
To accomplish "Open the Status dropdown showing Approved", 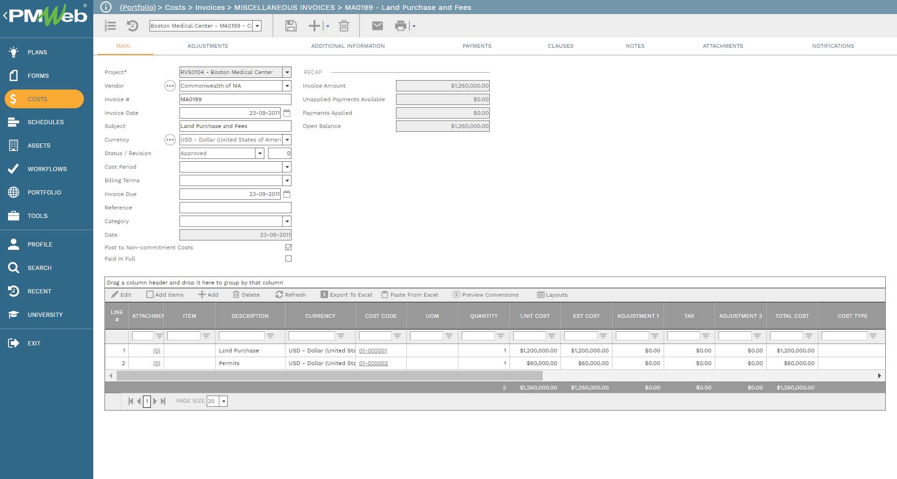I will click(x=260, y=153).
